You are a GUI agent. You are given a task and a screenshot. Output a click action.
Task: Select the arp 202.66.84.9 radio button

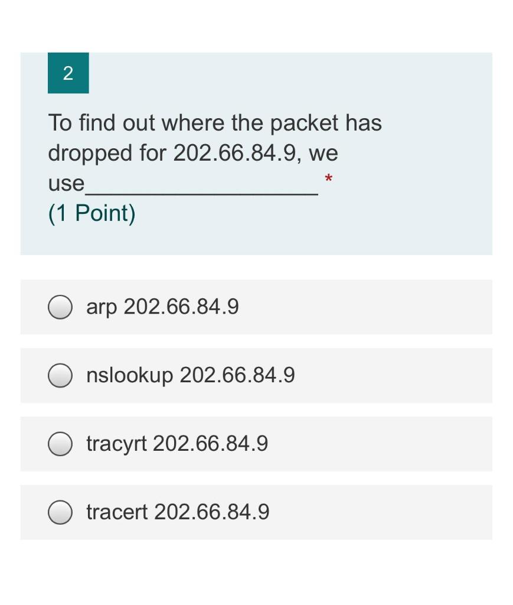[60, 307]
